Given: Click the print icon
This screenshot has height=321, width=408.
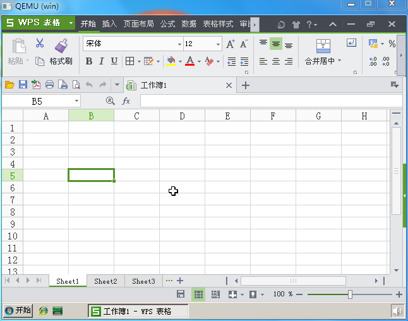Looking at the screenshot, I should coord(49,85).
